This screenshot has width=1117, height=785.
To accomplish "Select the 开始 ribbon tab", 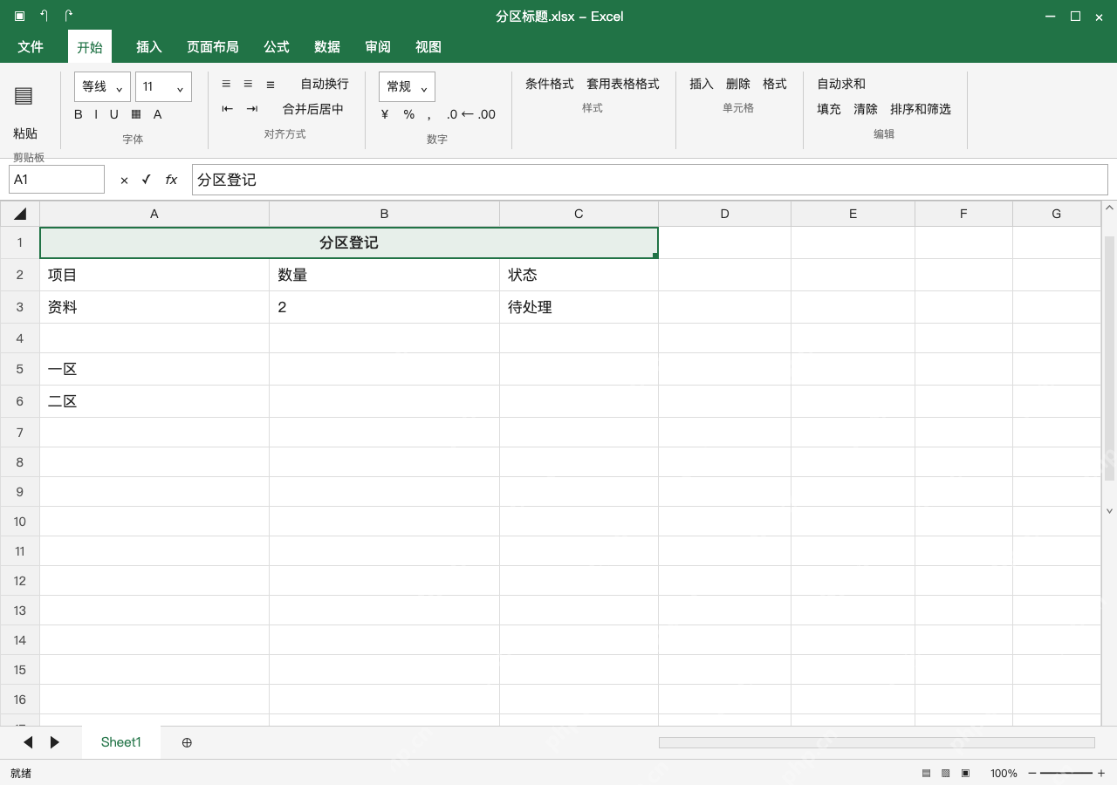I will [90, 47].
